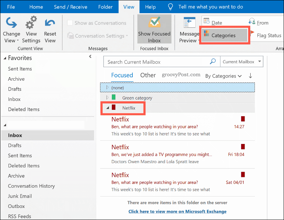
Task: Click inside the Search Current Mailbox field
Action: tap(153, 61)
